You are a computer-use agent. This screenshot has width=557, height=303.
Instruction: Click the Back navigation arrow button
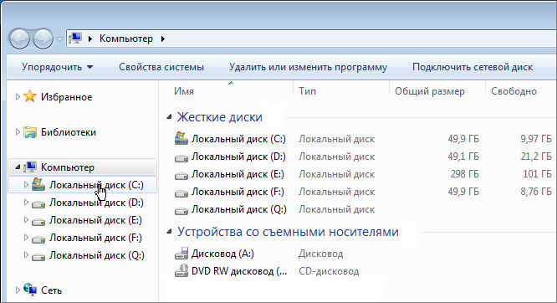tap(19, 39)
